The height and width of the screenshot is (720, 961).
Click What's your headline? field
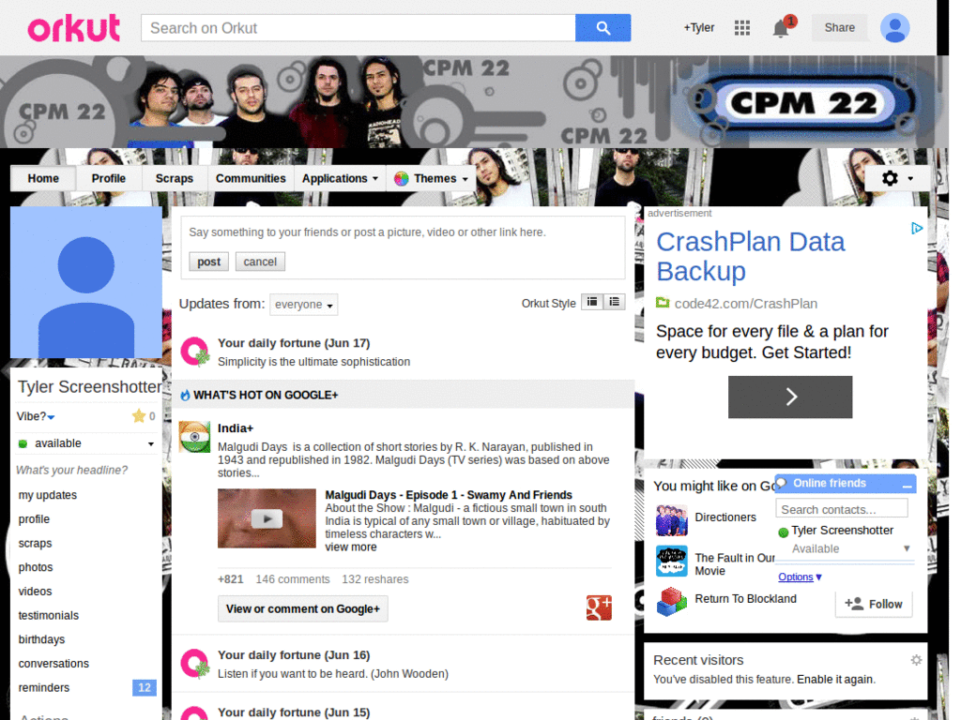[71, 471]
